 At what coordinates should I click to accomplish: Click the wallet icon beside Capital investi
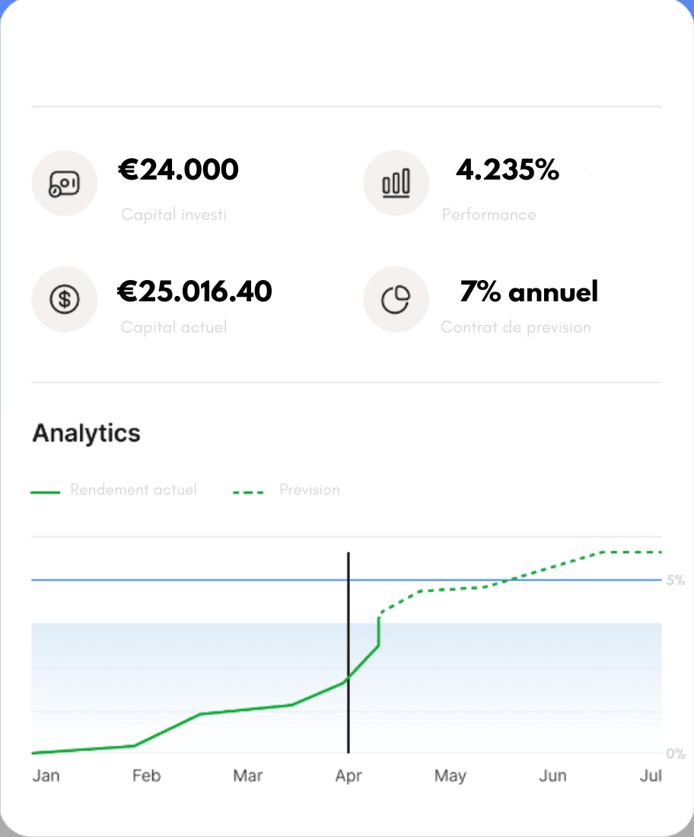coord(65,183)
